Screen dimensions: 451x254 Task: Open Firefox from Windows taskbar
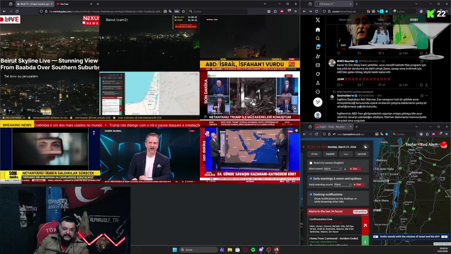click(x=276, y=250)
